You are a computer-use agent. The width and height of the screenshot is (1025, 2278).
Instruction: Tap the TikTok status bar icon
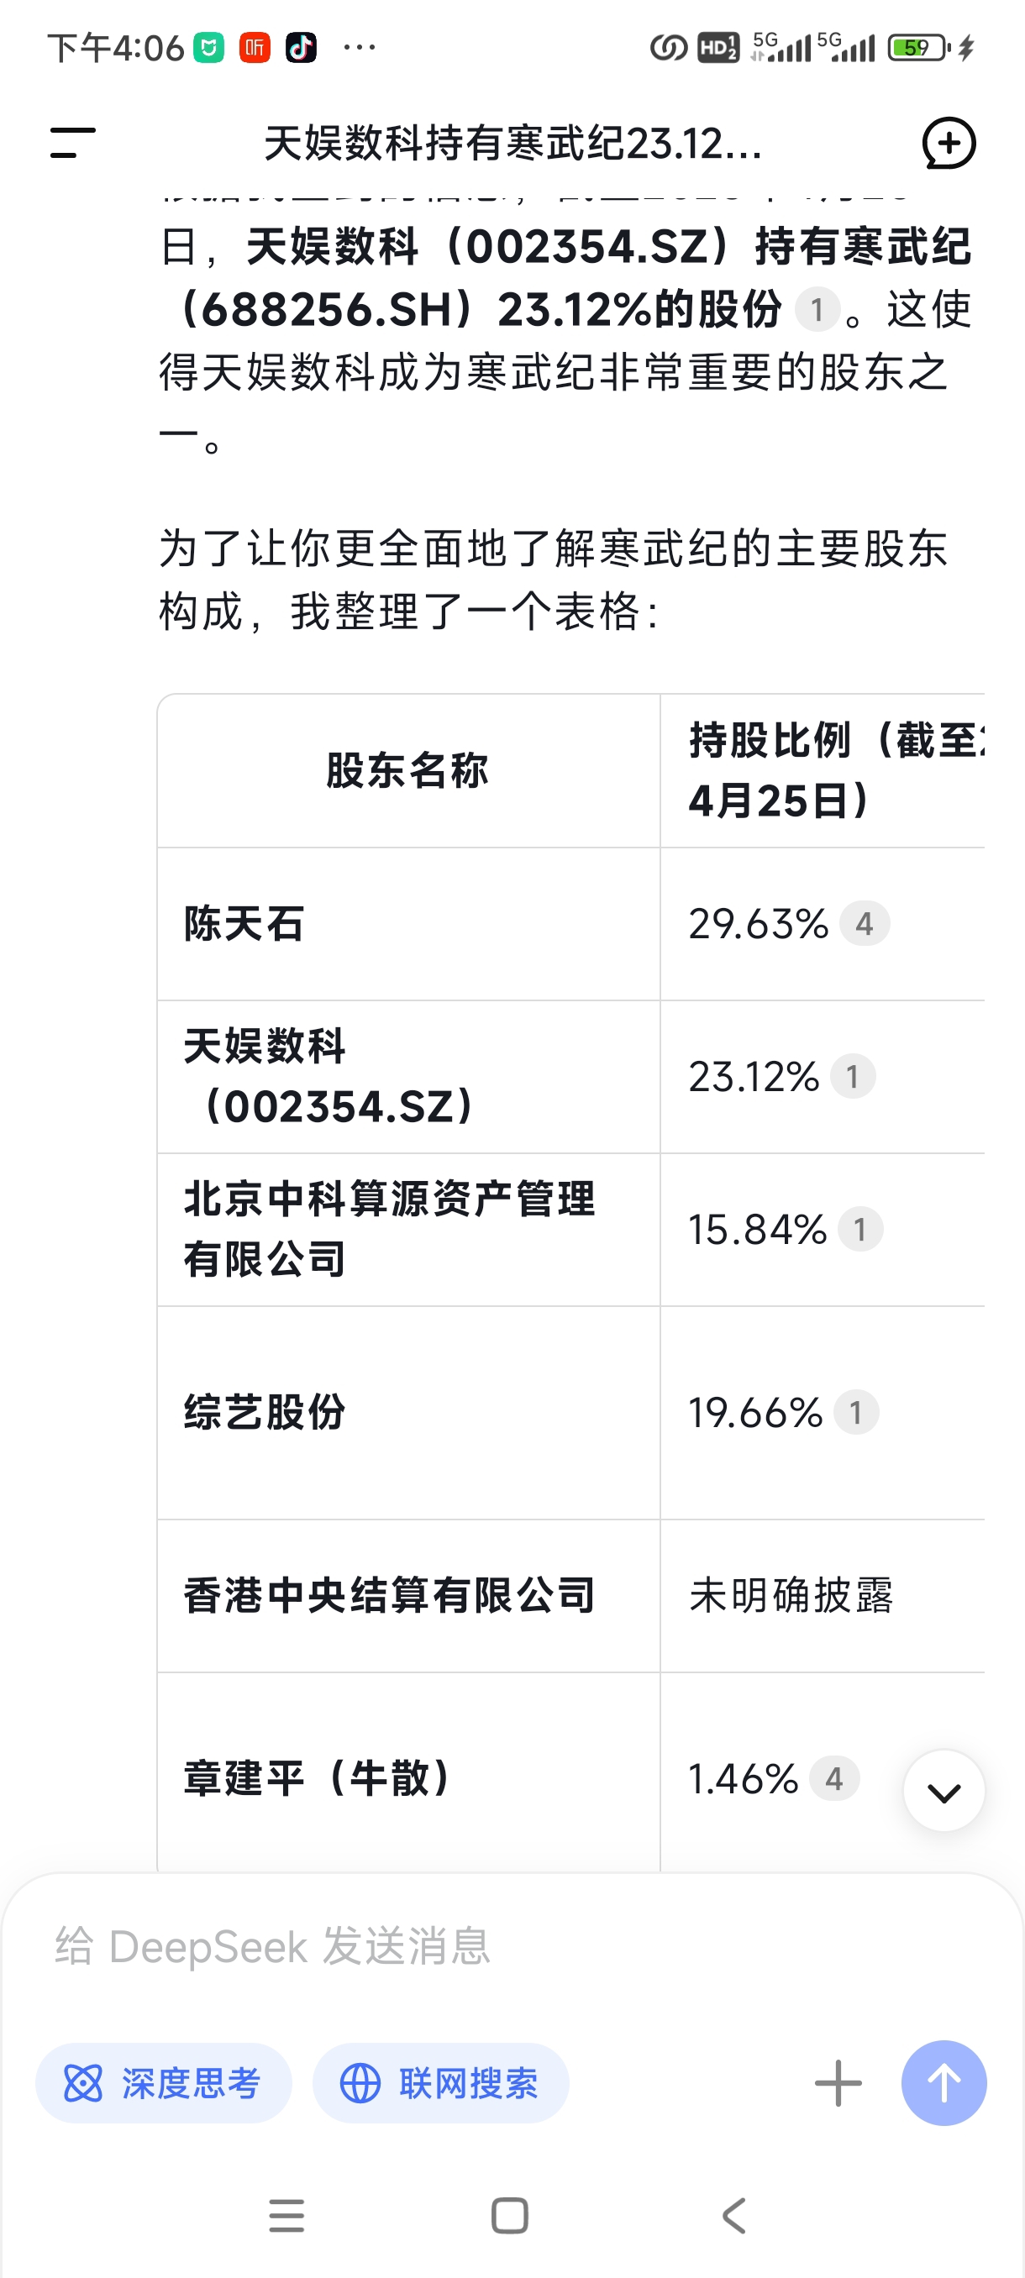(301, 47)
